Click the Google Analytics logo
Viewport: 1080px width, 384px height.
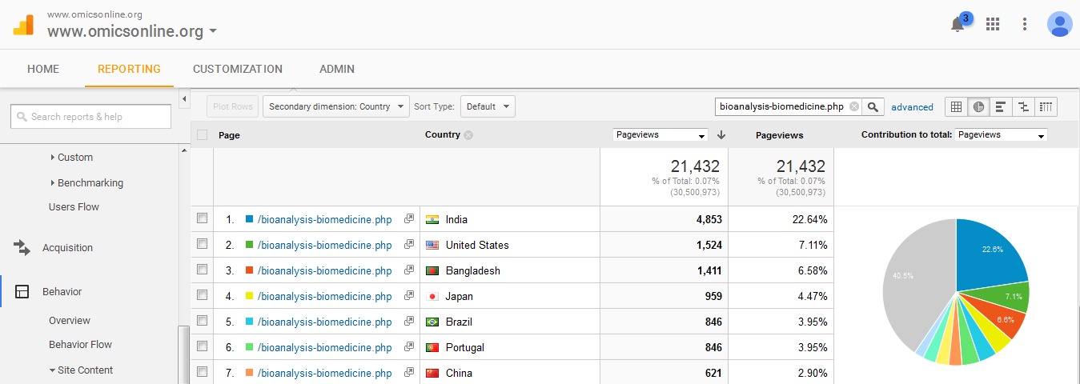23,24
